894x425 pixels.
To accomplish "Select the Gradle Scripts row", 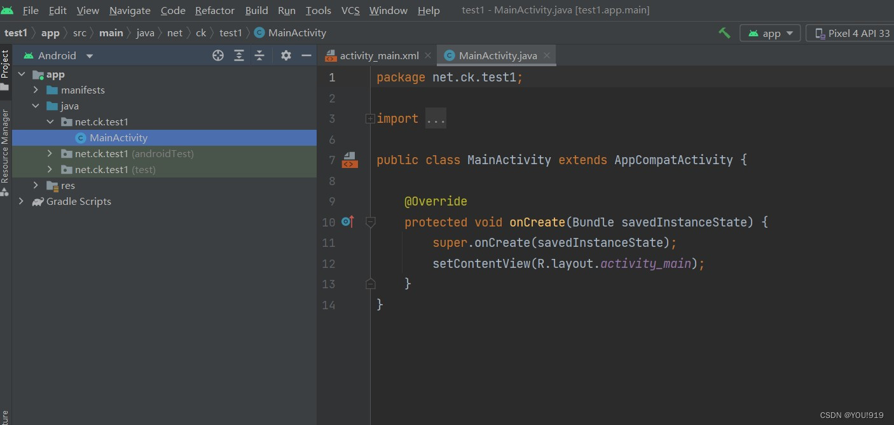I will (x=164, y=201).
